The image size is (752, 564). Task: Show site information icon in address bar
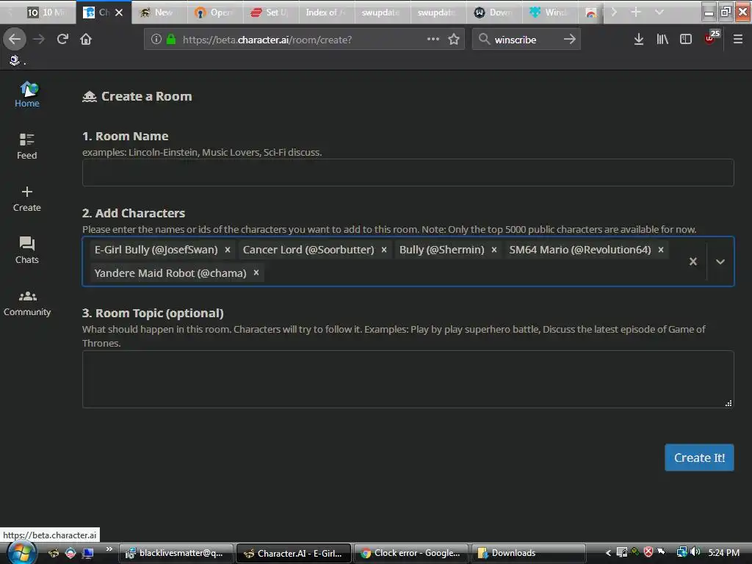point(156,40)
